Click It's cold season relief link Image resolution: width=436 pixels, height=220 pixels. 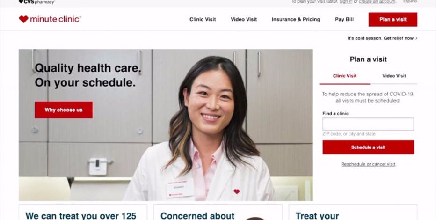click(x=380, y=38)
